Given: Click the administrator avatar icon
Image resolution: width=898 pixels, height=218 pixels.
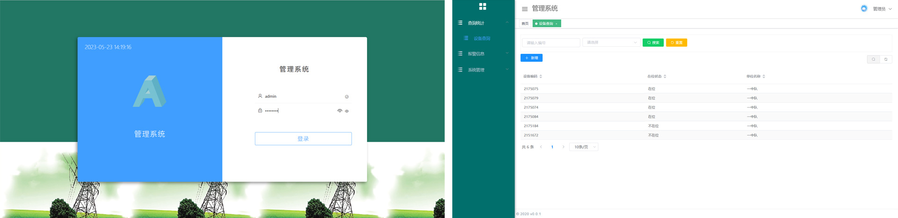Looking at the screenshot, I should pyautogui.click(x=864, y=8).
